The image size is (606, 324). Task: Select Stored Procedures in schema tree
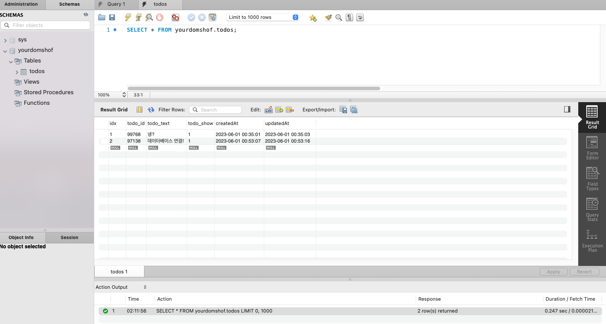tap(48, 92)
